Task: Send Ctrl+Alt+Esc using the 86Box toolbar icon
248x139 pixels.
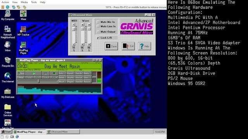Action: coord(19,7)
